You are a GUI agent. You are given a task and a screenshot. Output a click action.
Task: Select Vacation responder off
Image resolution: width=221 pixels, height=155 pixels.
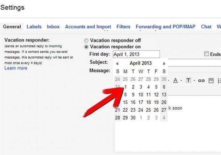point(86,41)
